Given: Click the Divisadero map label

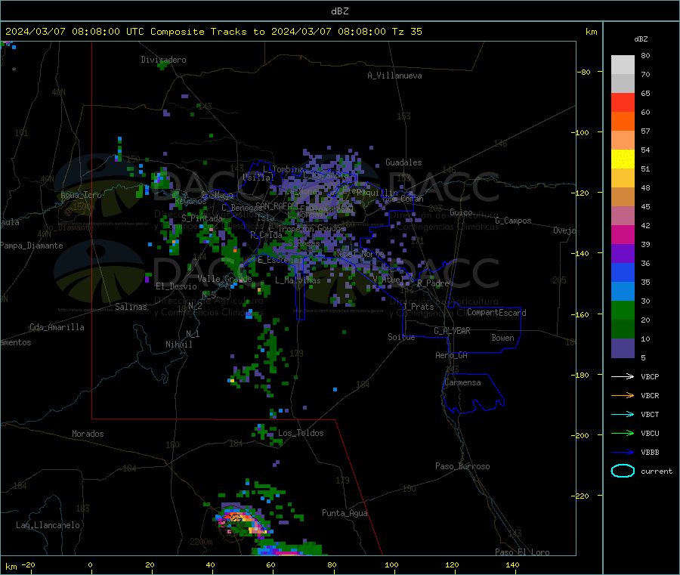Looking at the screenshot, I should (x=163, y=60).
